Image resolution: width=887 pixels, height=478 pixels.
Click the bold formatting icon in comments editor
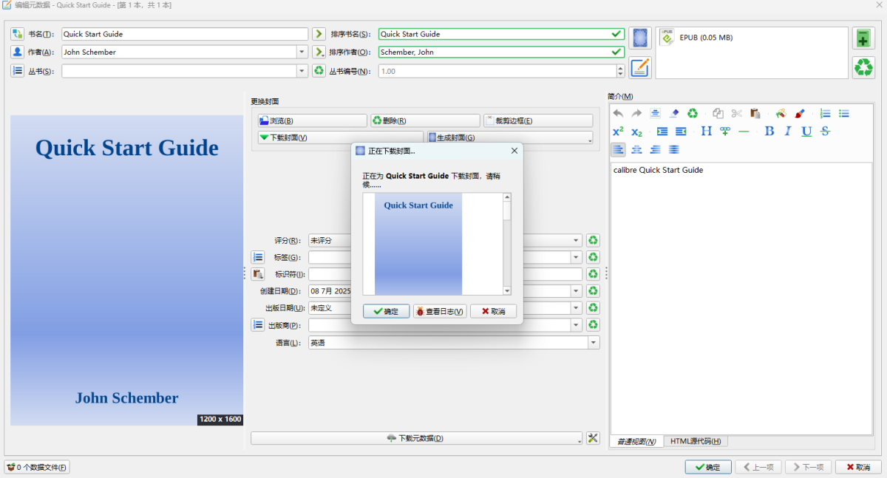(x=769, y=132)
